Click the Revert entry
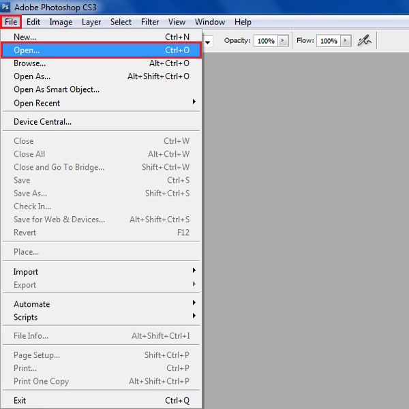The width and height of the screenshot is (409, 409). [x=102, y=232]
